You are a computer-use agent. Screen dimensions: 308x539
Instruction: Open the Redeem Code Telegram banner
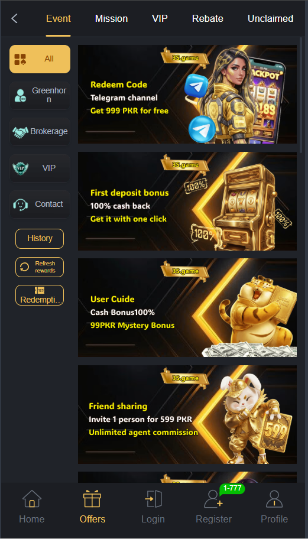pos(187,94)
